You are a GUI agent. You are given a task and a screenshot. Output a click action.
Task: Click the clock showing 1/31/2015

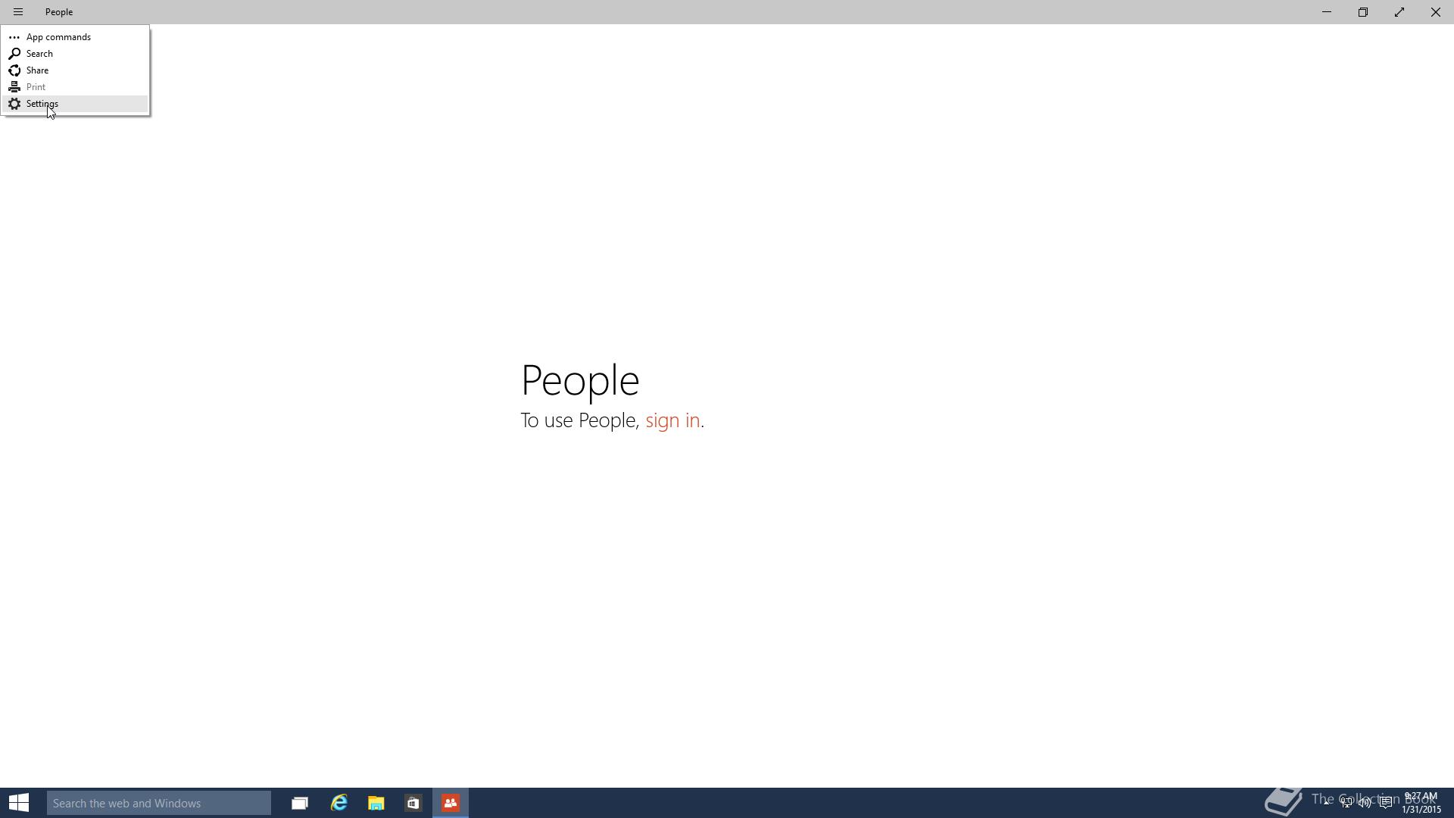[x=1421, y=803]
